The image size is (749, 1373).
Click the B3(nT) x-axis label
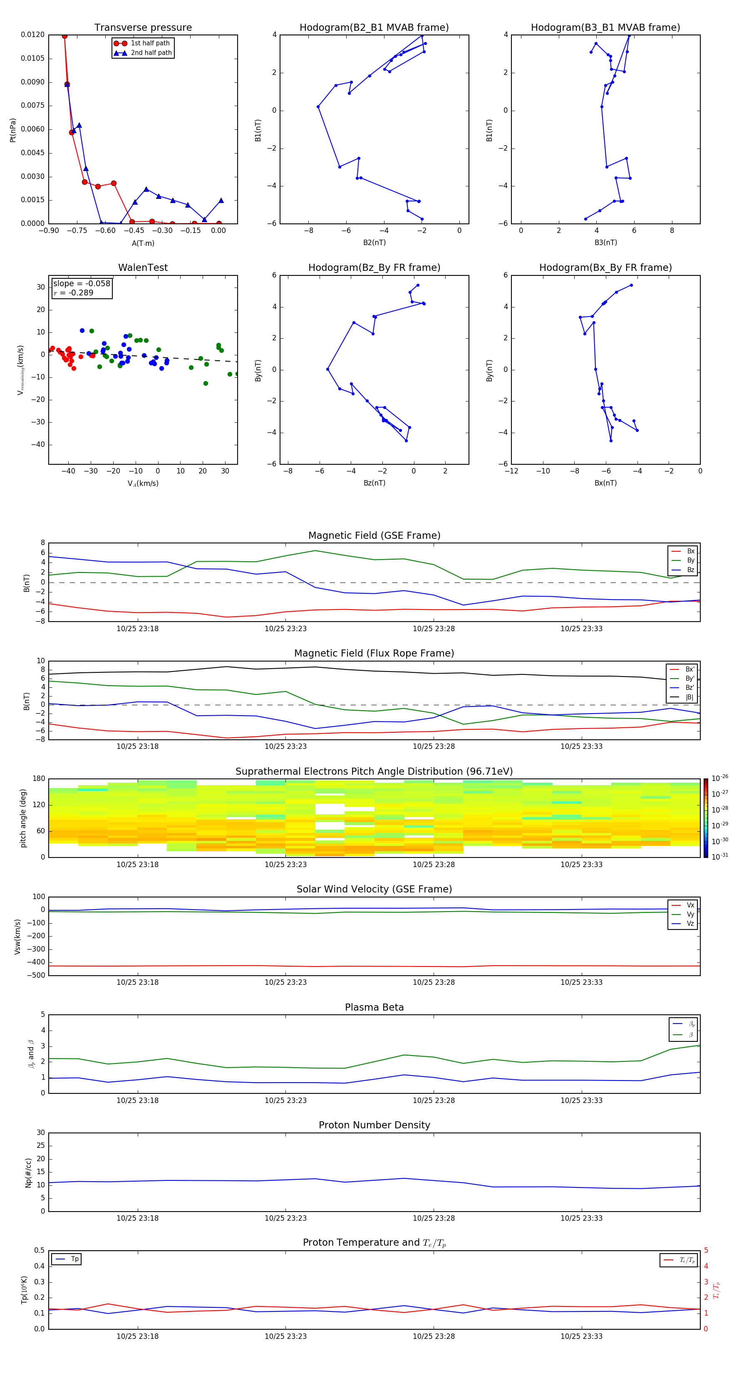coord(605,243)
